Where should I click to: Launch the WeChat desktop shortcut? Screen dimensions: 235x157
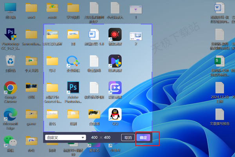[10, 141]
